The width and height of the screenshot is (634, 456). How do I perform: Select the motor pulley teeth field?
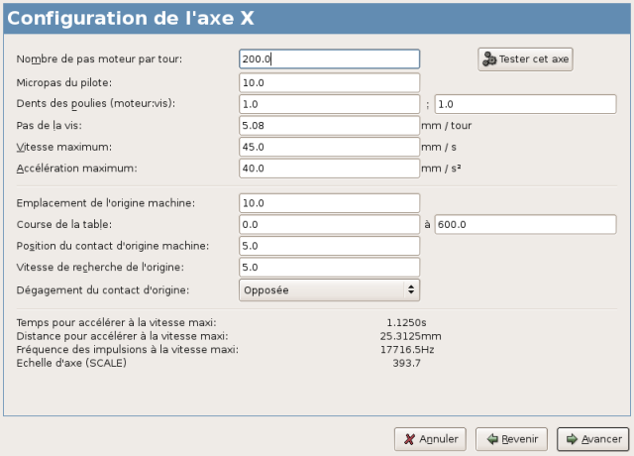click(x=329, y=104)
